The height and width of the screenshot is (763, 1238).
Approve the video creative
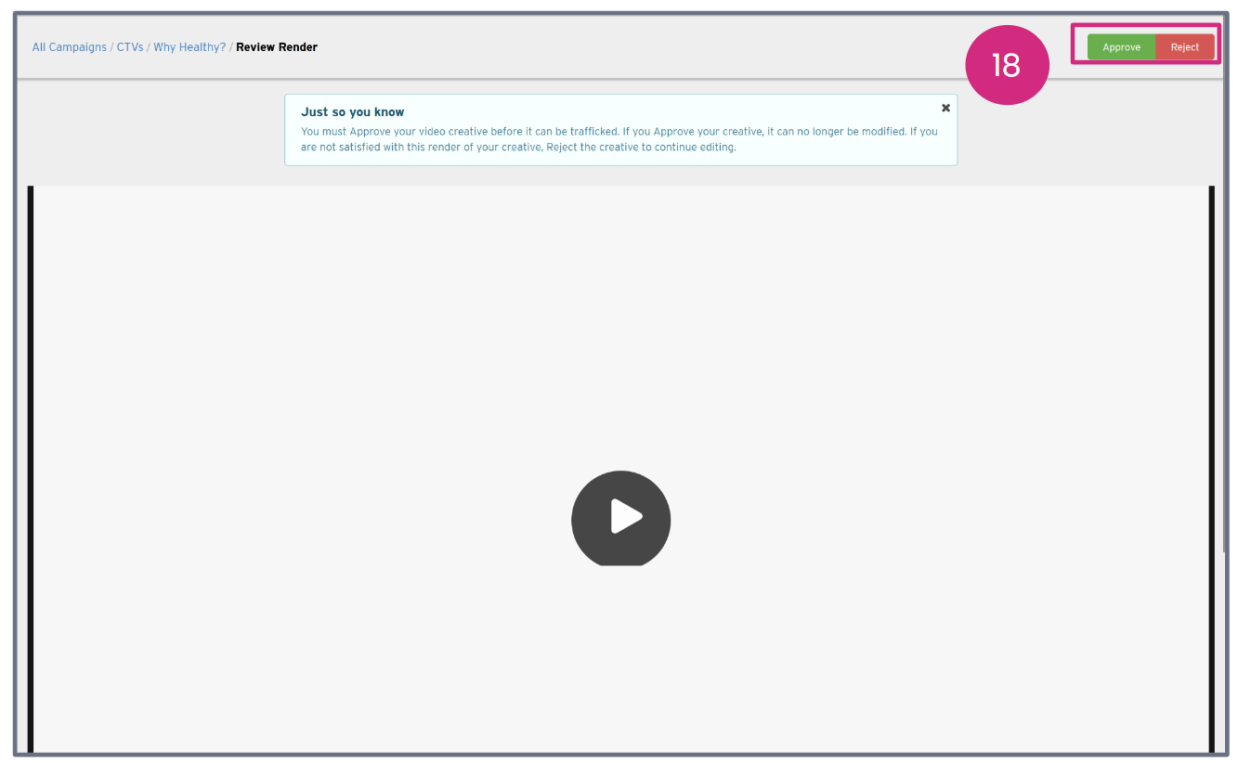[1121, 47]
